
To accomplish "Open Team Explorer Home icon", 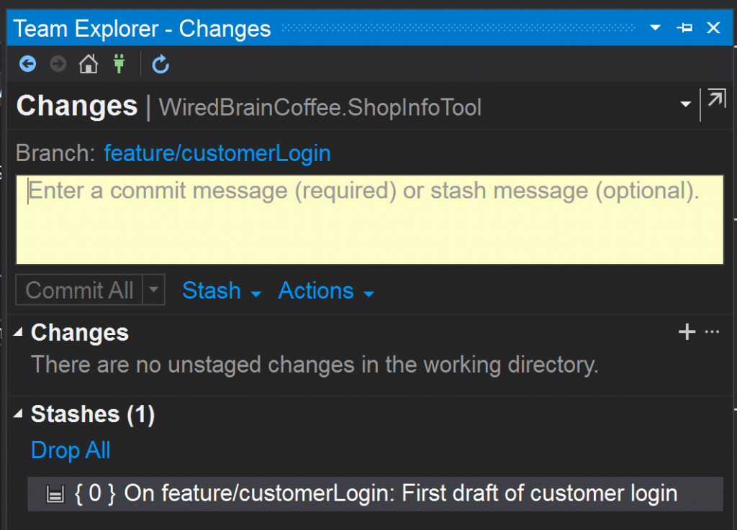I will coord(89,63).
